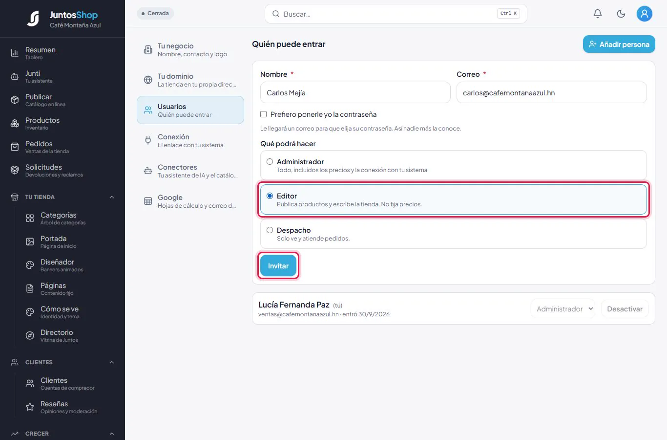Select the Administrador role radio button
Viewport: 667px width, 440px height.
[x=270, y=162]
